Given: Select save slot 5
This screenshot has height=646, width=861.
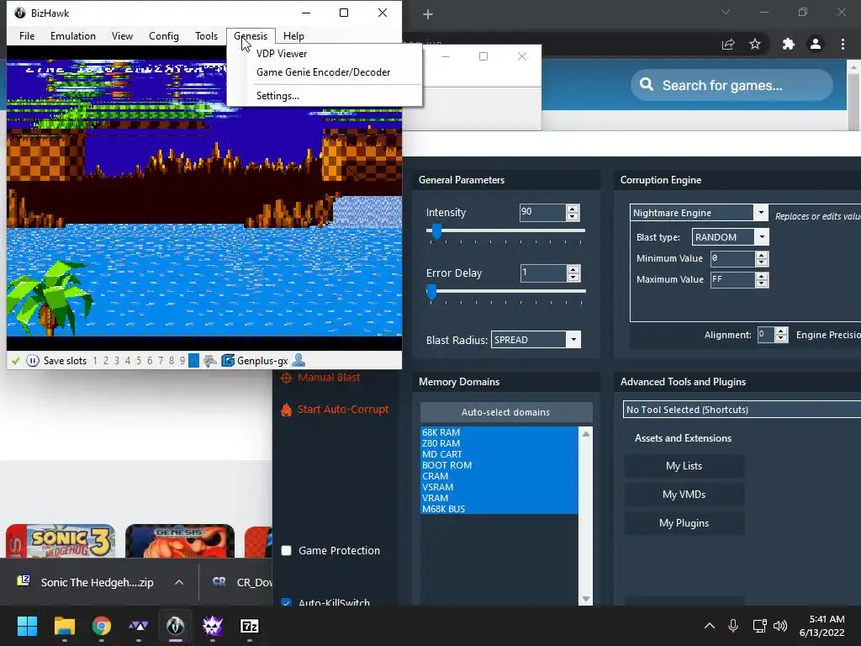Looking at the screenshot, I should click(x=139, y=360).
